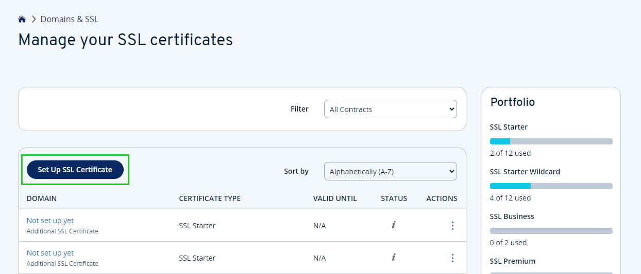This screenshot has width=641, height=274.
Task: Open the second row's Not set up yet link
Action: coord(50,253)
